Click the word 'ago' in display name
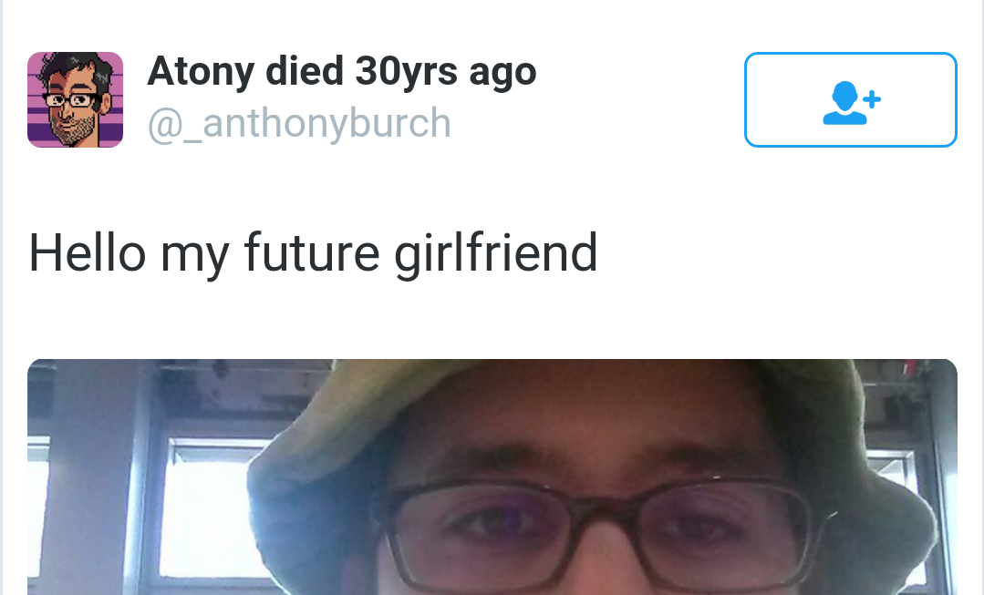 tap(502, 75)
